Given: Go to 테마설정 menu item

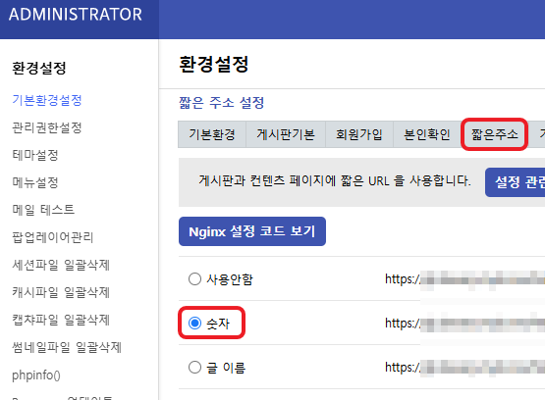Looking at the screenshot, I should click(35, 155).
